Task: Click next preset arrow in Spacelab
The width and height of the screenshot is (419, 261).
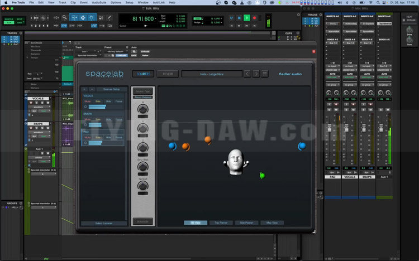Action: coord(256,74)
